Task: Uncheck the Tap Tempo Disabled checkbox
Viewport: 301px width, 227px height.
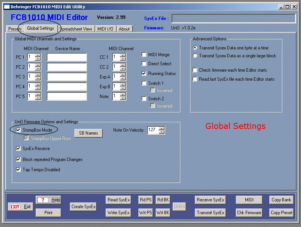Action: [18, 170]
